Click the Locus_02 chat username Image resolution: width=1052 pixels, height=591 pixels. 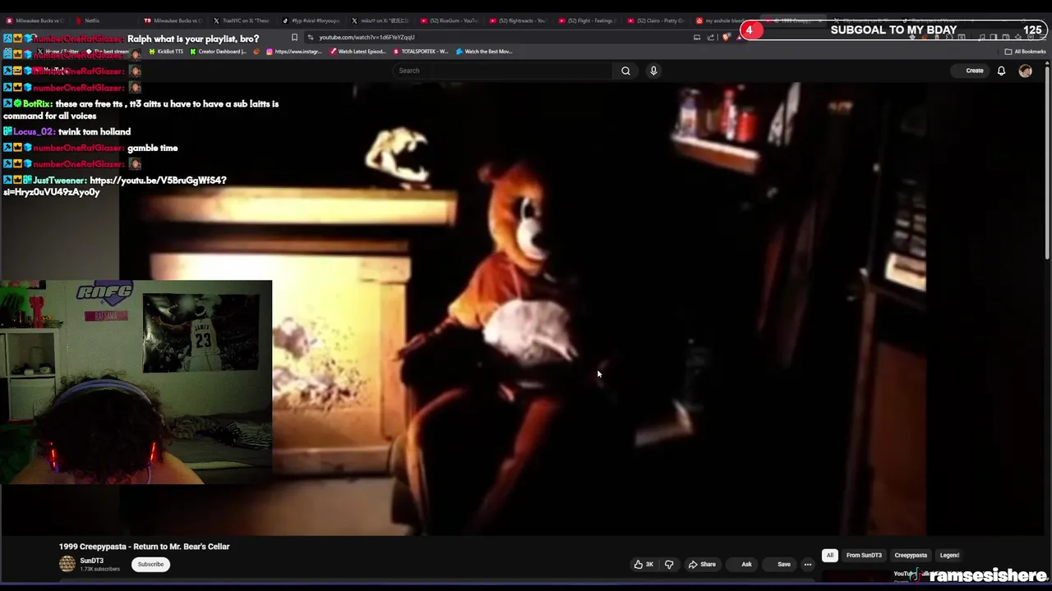[x=34, y=131]
